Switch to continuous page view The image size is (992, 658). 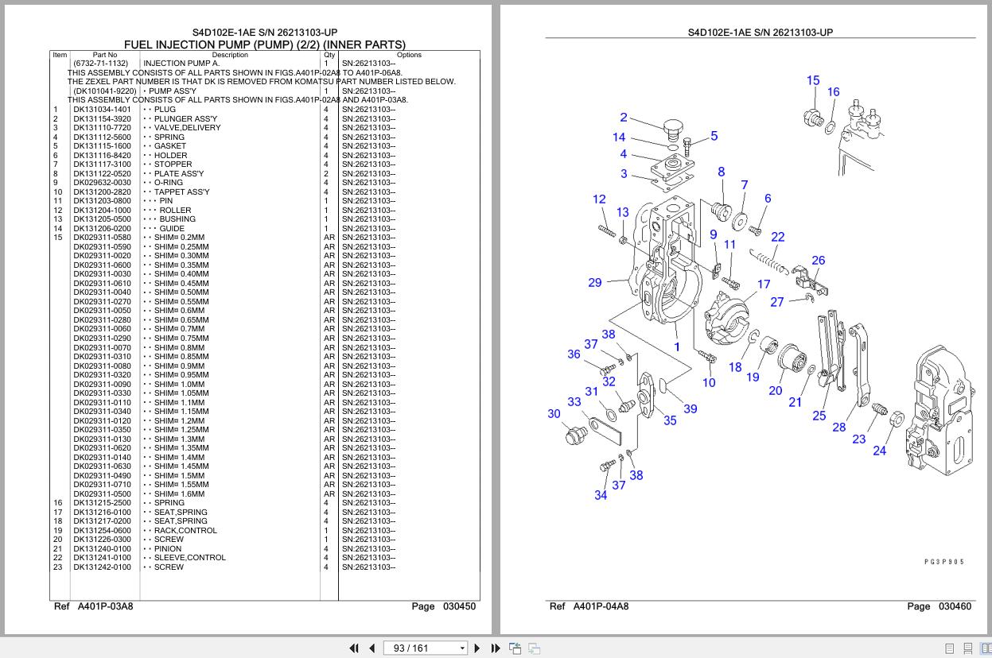(x=967, y=648)
